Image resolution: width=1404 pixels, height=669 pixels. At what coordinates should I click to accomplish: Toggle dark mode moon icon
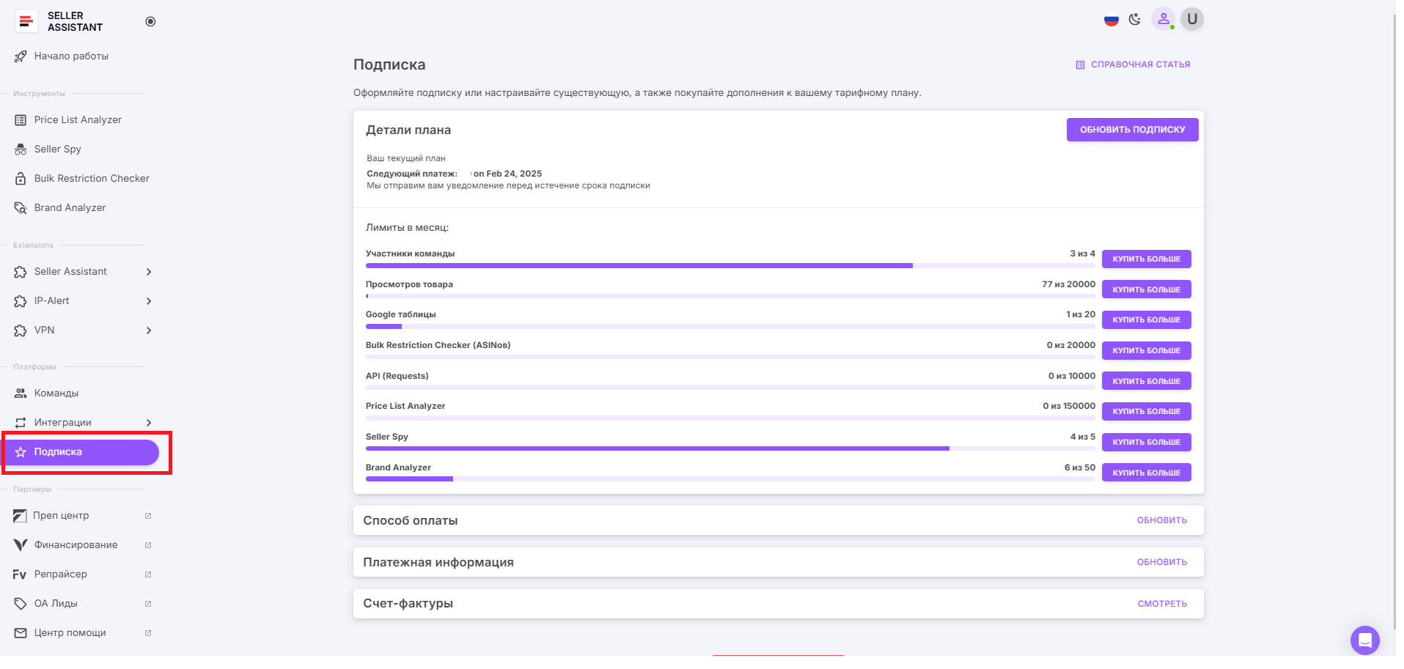click(x=1135, y=20)
